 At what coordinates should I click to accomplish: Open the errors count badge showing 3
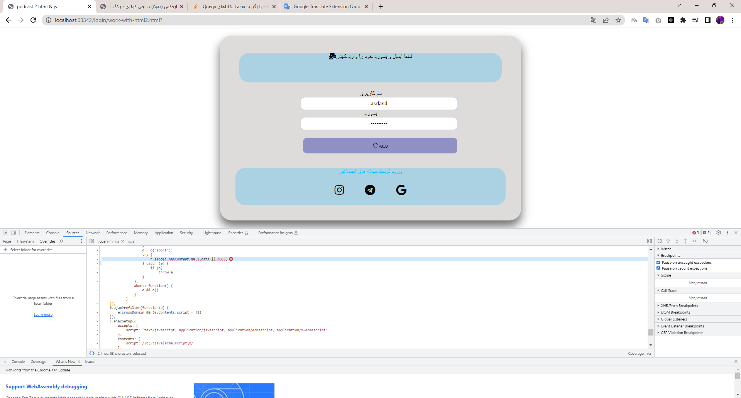click(x=695, y=233)
